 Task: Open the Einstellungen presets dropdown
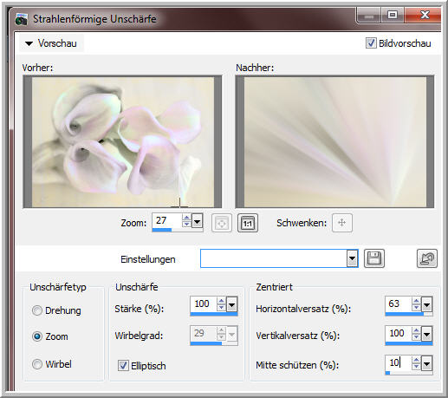352,258
